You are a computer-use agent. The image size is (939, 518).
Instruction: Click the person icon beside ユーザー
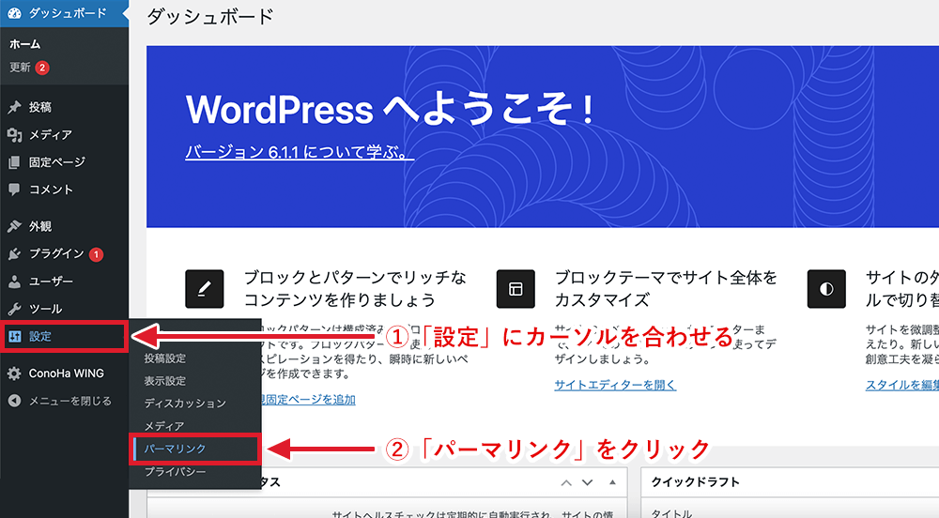pos(14,282)
